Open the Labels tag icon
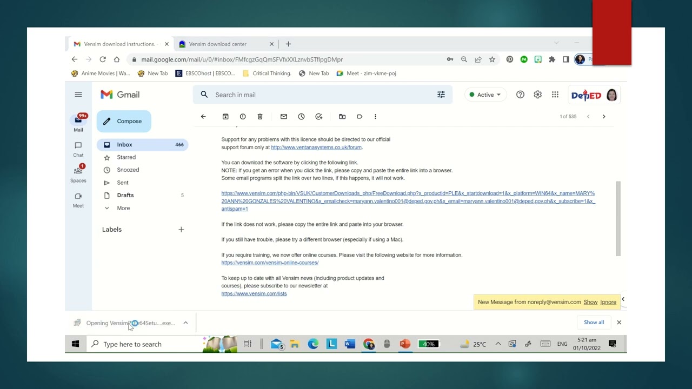 pos(360,117)
